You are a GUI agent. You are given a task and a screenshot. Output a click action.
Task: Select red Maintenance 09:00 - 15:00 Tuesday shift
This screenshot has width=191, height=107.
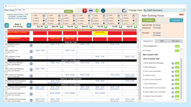tap(70, 39)
